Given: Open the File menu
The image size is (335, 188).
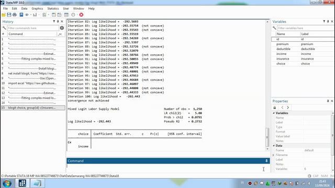Looking at the screenshot, I should click(x=5, y=8).
